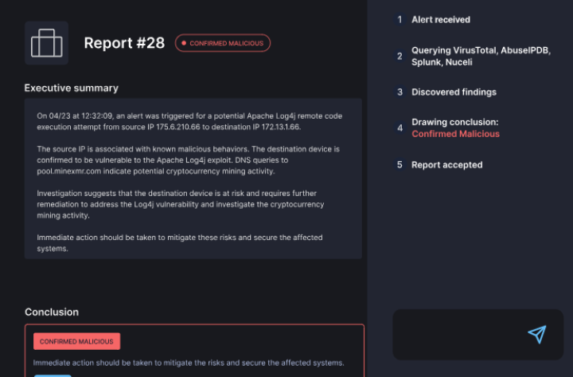
Task: Click the blue button under conclusion text
Action: coord(53,375)
